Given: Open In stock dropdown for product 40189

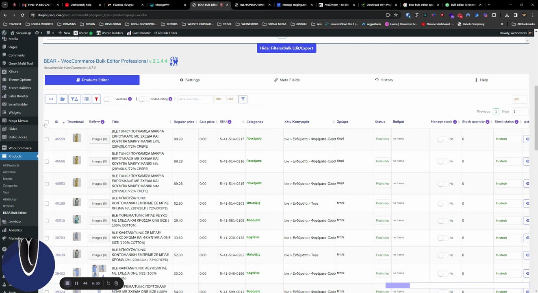Looking at the screenshot, I should pyautogui.click(x=508, y=203).
